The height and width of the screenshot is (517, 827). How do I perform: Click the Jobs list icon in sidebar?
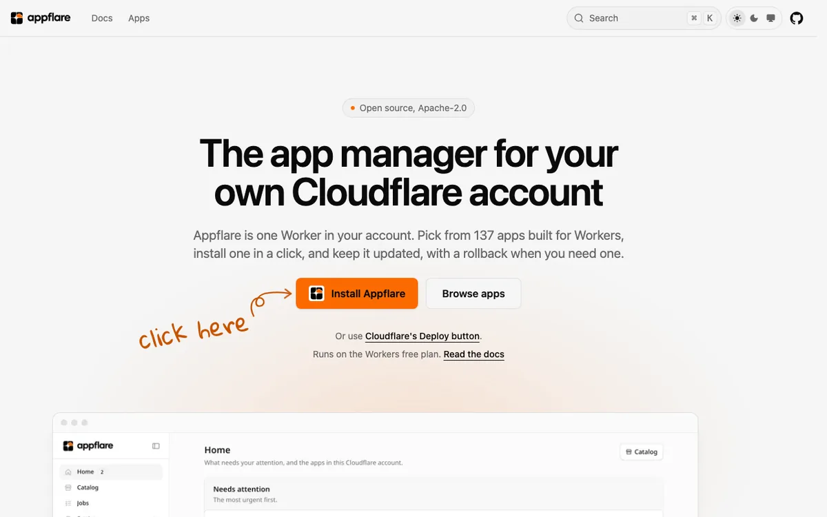pyautogui.click(x=68, y=503)
